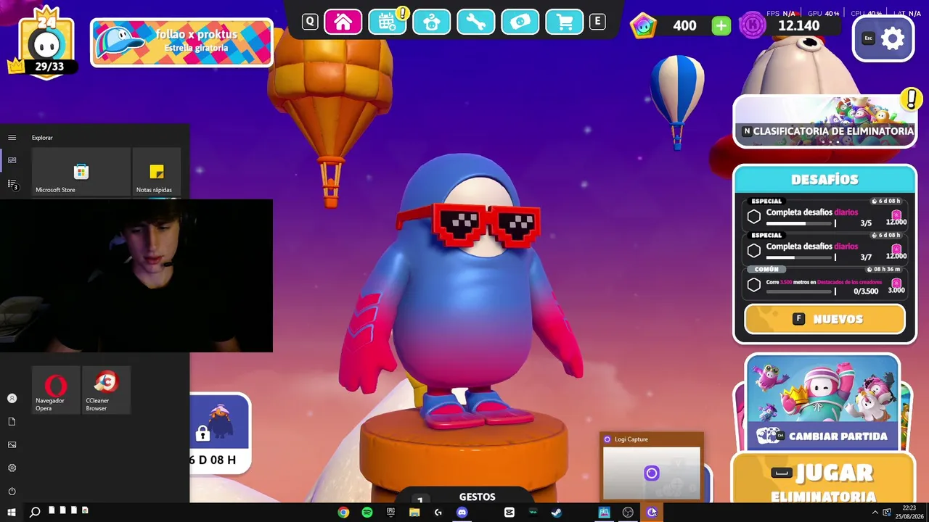929x522 pixels.
Task: Open the Notas rápidas tile
Action: [x=156, y=173]
